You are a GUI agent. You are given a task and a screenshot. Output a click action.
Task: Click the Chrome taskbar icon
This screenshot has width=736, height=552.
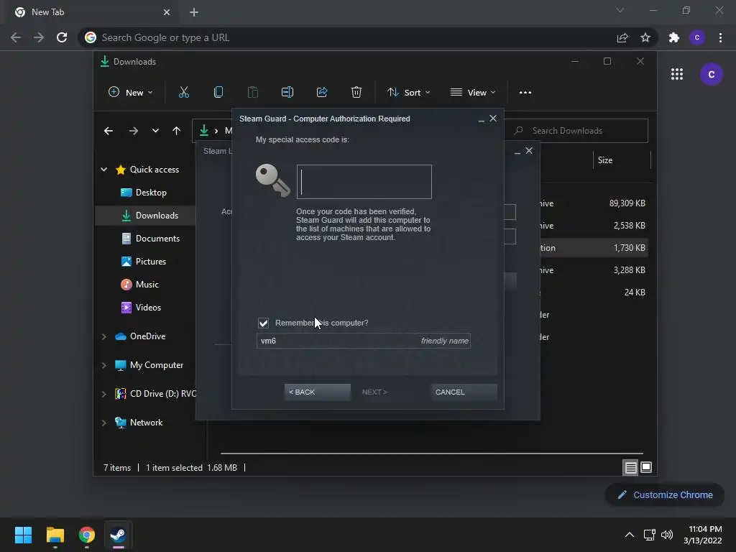[87, 535]
